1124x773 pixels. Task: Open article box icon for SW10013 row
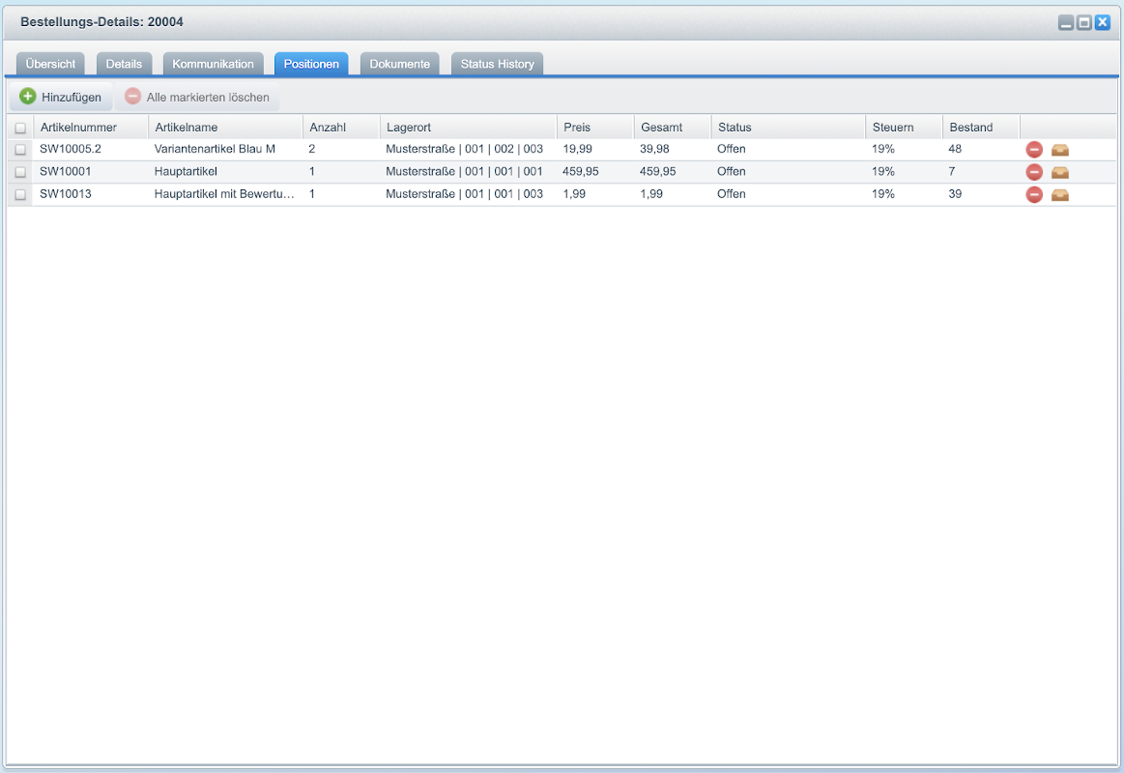(x=1060, y=194)
